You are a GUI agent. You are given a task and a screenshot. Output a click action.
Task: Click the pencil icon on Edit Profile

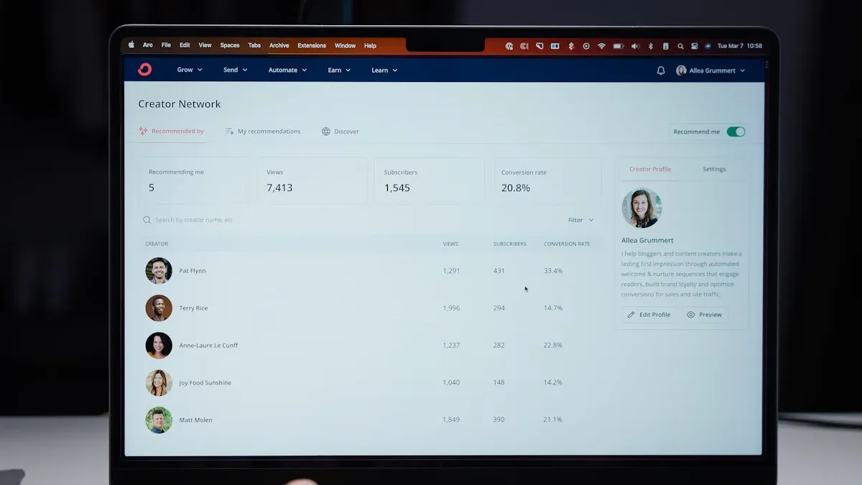[631, 315]
